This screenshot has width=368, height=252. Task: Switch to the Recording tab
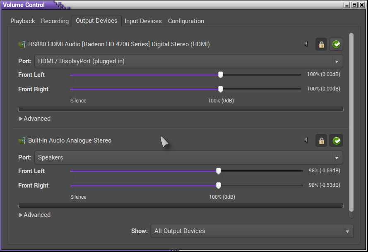(x=55, y=21)
